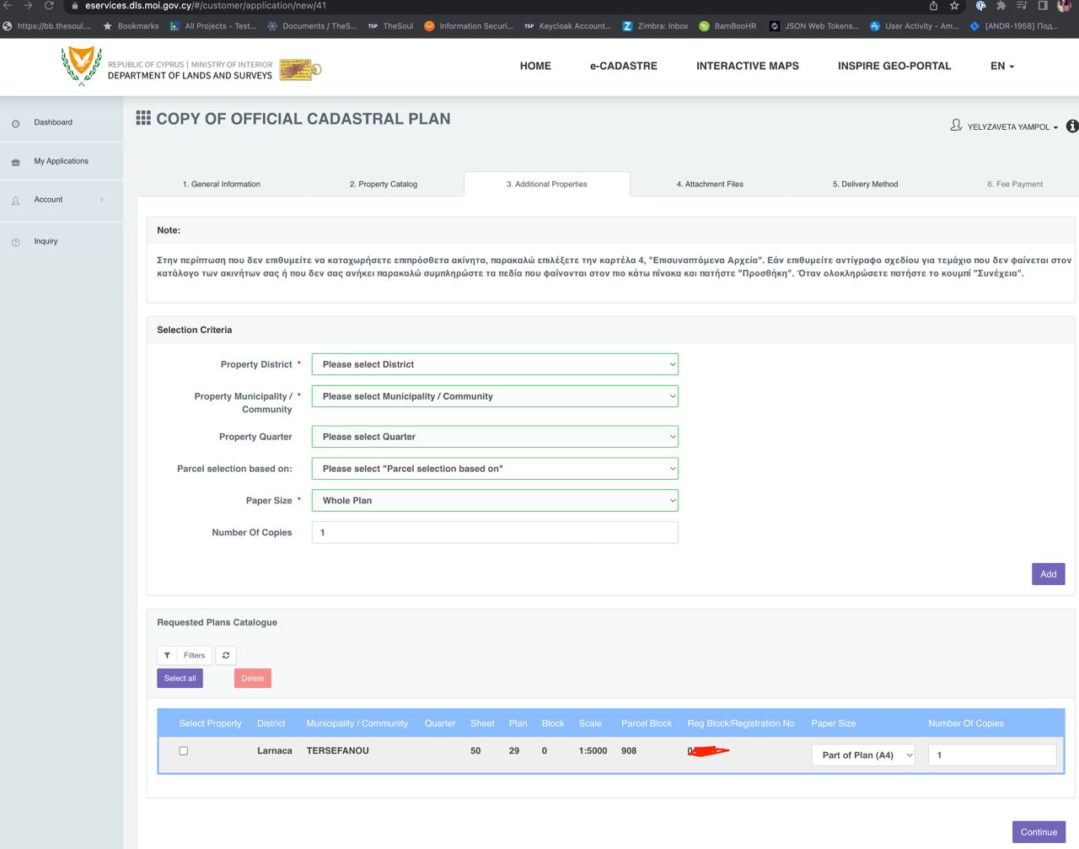Bookmark this page with the star icon
The height and width of the screenshot is (849, 1079).
(x=954, y=6)
